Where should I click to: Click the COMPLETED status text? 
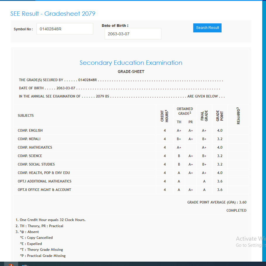(x=236, y=211)
